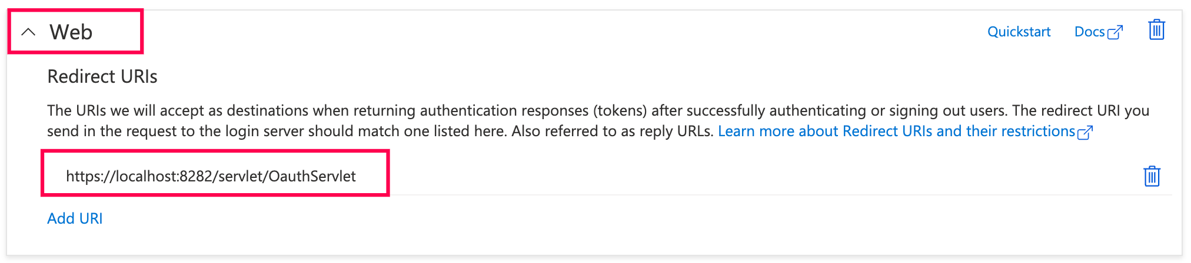
Task: Click the Redirect URIs heading
Action: [x=102, y=77]
